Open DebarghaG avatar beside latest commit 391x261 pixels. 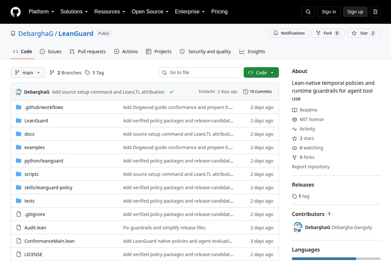tap(18, 92)
